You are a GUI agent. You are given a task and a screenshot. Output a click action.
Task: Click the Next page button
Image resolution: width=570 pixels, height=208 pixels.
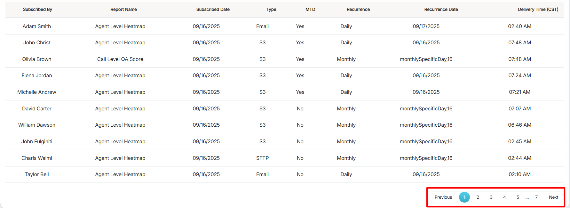point(553,197)
